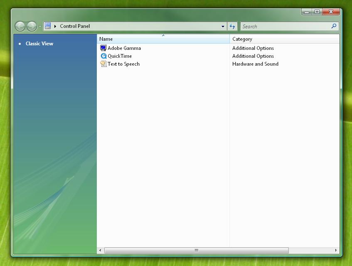Click the back navigation button

point(20,26)
